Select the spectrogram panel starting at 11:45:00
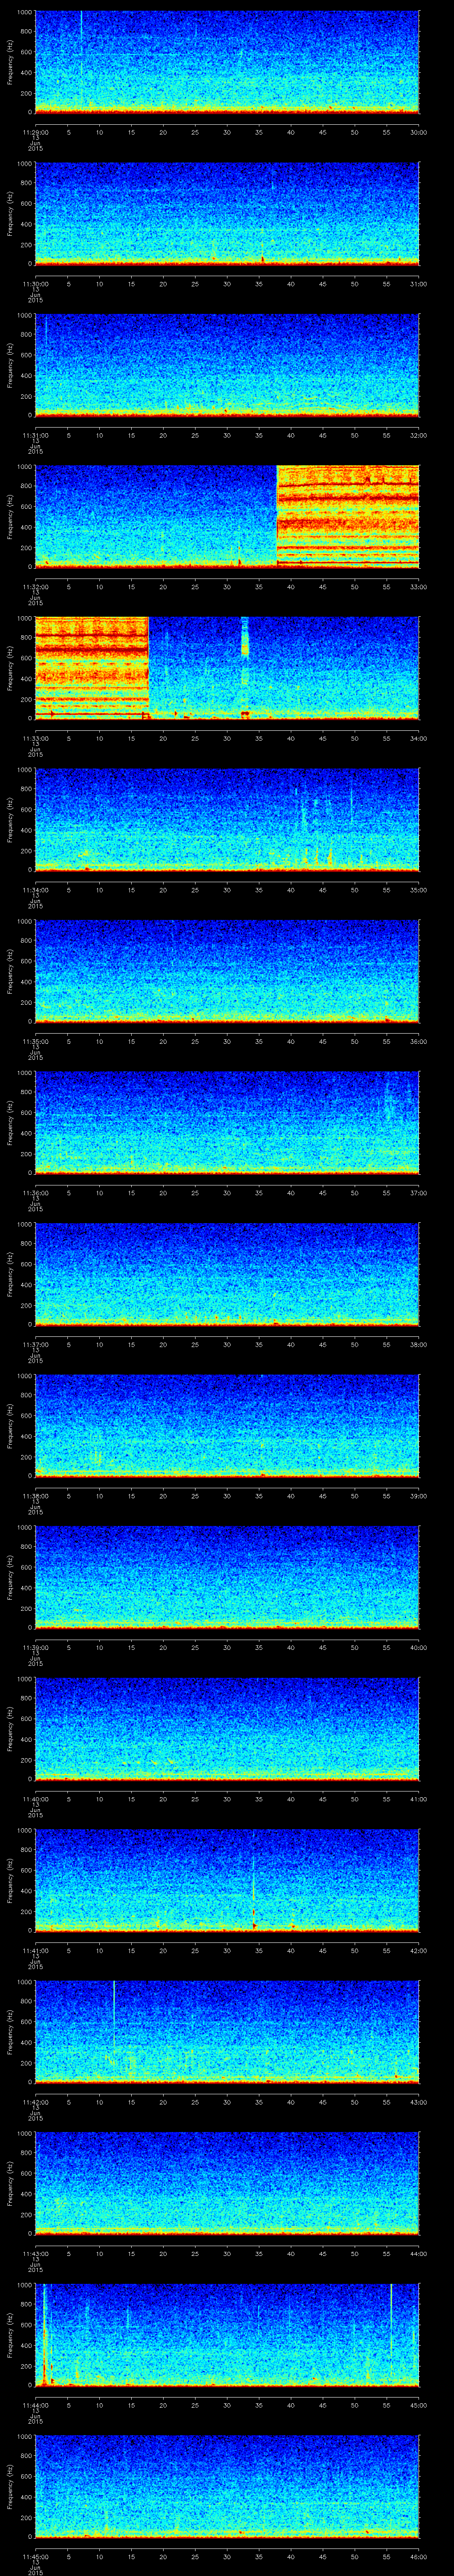The image size is (454, 2576). pos(227,2486)
